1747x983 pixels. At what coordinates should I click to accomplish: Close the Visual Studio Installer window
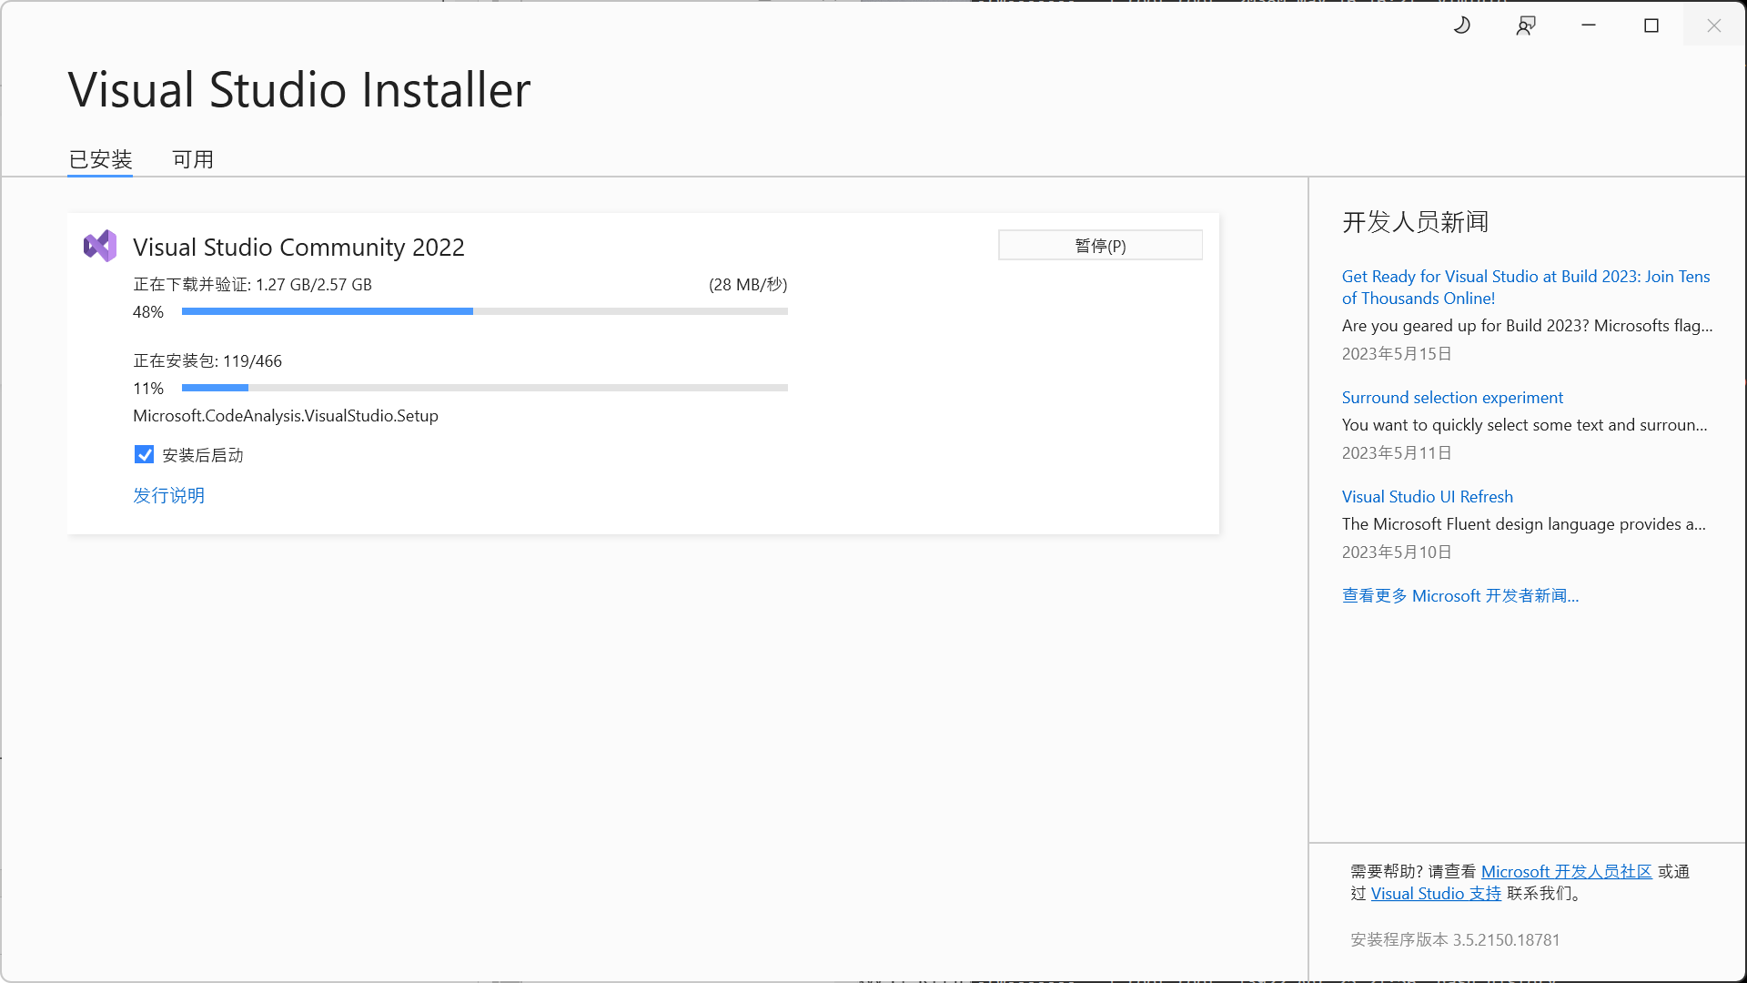[x=1714, y=25]
